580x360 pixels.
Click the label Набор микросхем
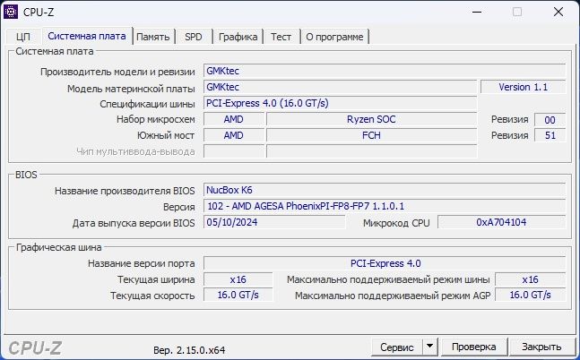pos(156,119)
